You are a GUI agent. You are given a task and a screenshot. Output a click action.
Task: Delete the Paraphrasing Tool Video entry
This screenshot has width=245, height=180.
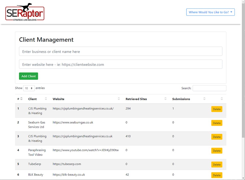click(217, 151)
